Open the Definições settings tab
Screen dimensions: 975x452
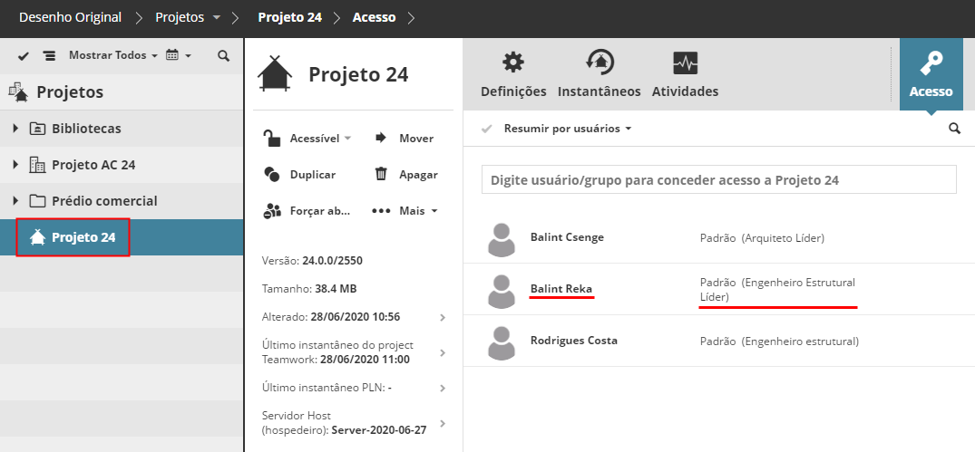(x=513, y=75)
